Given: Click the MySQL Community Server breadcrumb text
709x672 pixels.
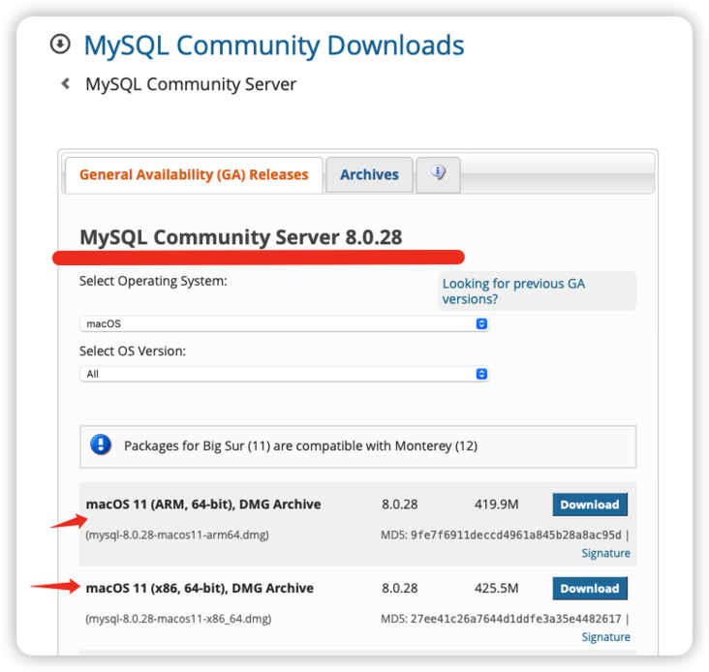Looking at the screenshot, I should point(191,84).
